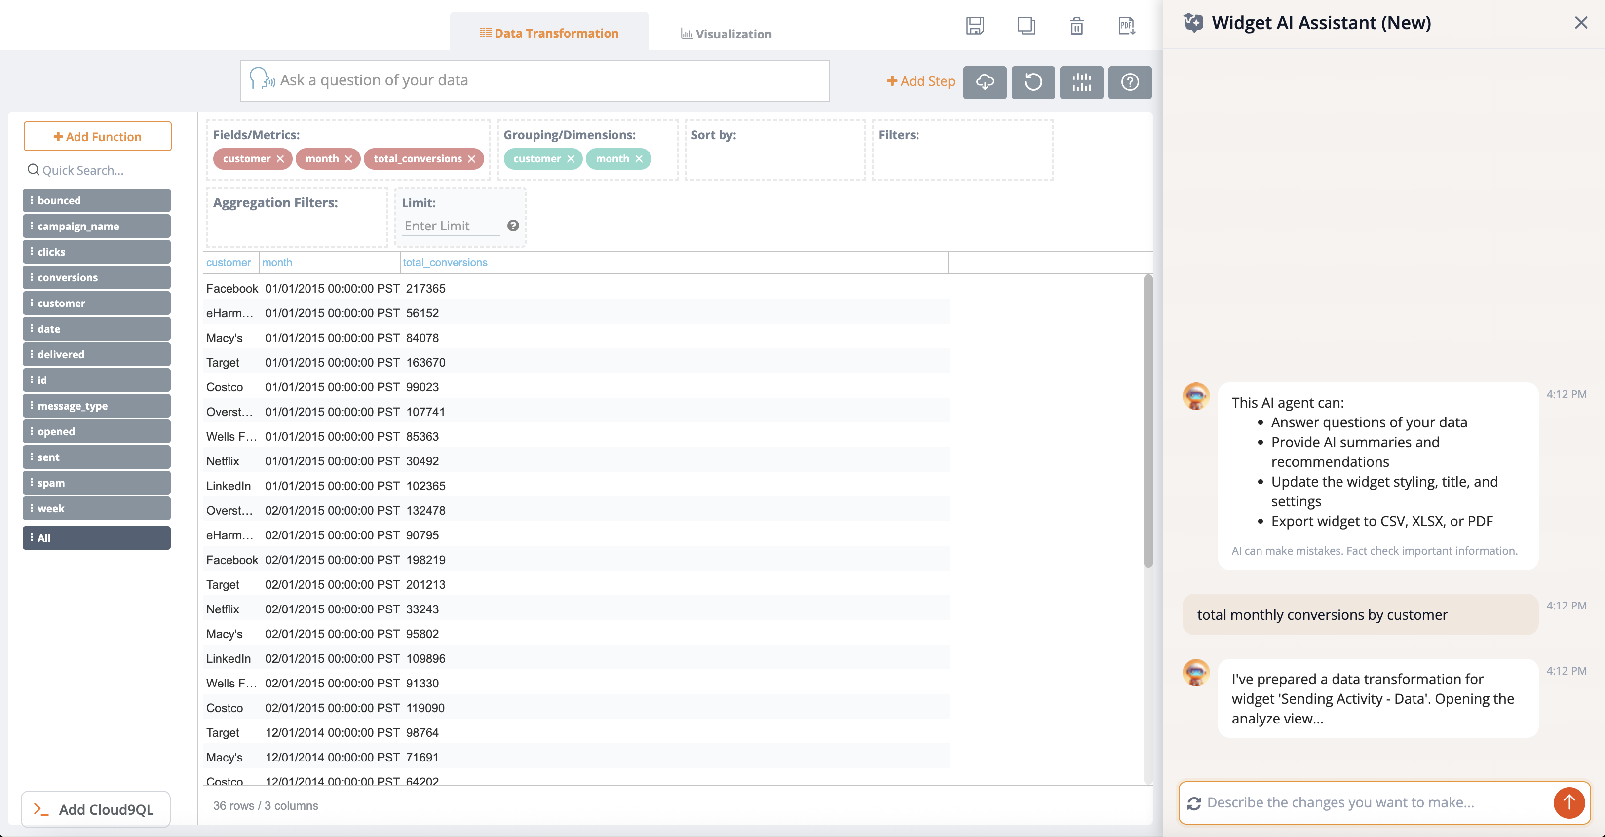Screen dimensions: 1605x837
Task: Click the clone widget icon
Action: pyautogui.click(x=1026, y=26)
